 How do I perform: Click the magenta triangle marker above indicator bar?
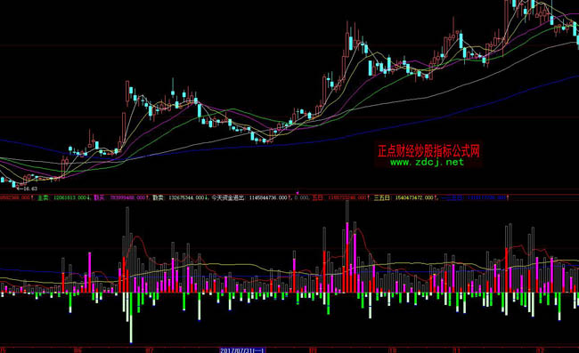pos(298,193)
